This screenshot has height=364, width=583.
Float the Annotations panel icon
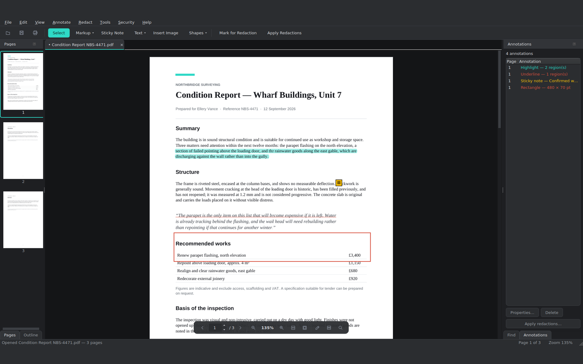pos(574,44)
